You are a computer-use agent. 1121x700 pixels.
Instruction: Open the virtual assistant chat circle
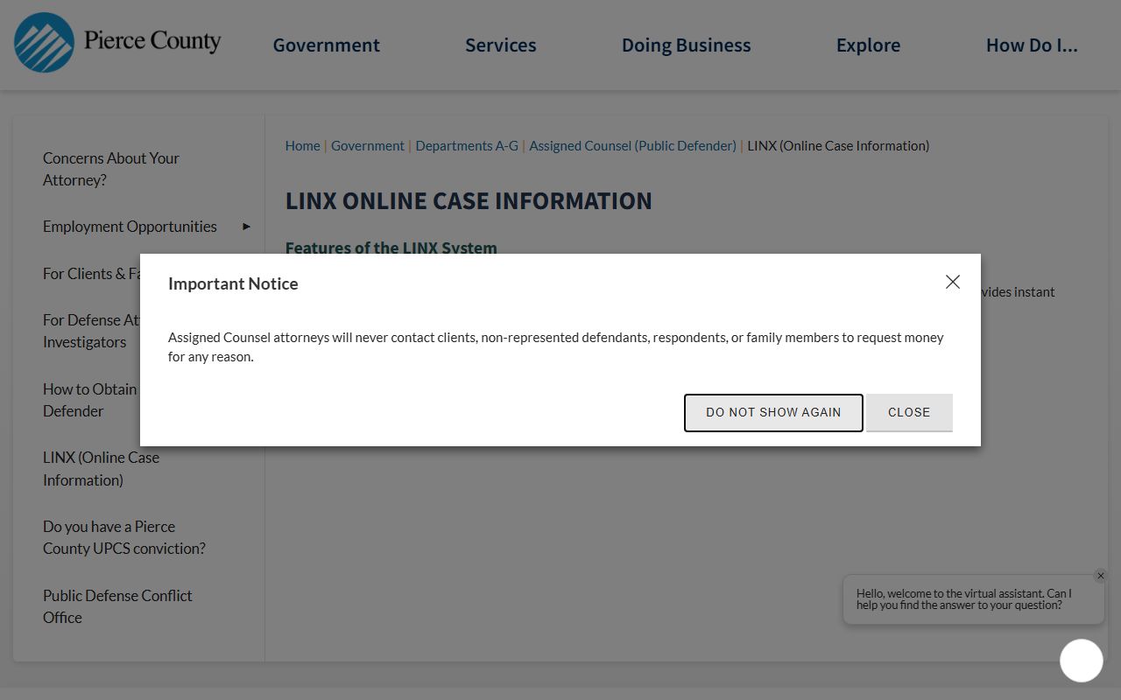[1081, 661]
